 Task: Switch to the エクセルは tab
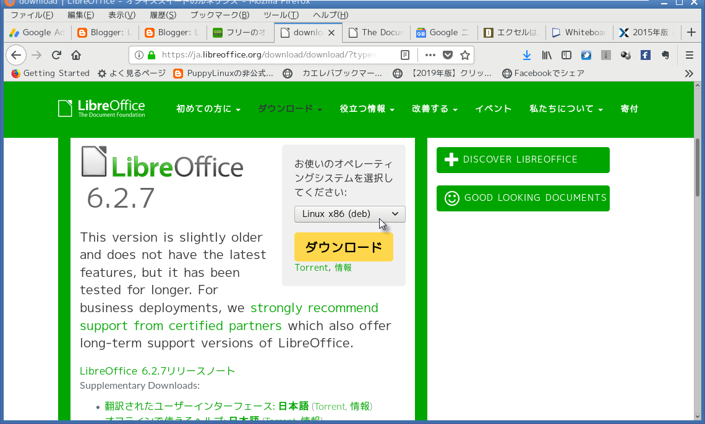(511, 32)
